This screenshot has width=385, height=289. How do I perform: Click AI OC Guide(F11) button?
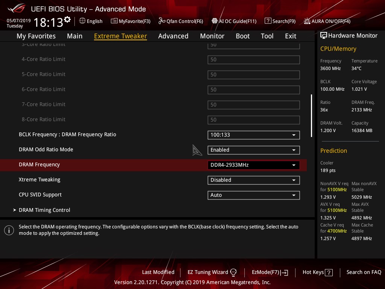click(234, 21)
